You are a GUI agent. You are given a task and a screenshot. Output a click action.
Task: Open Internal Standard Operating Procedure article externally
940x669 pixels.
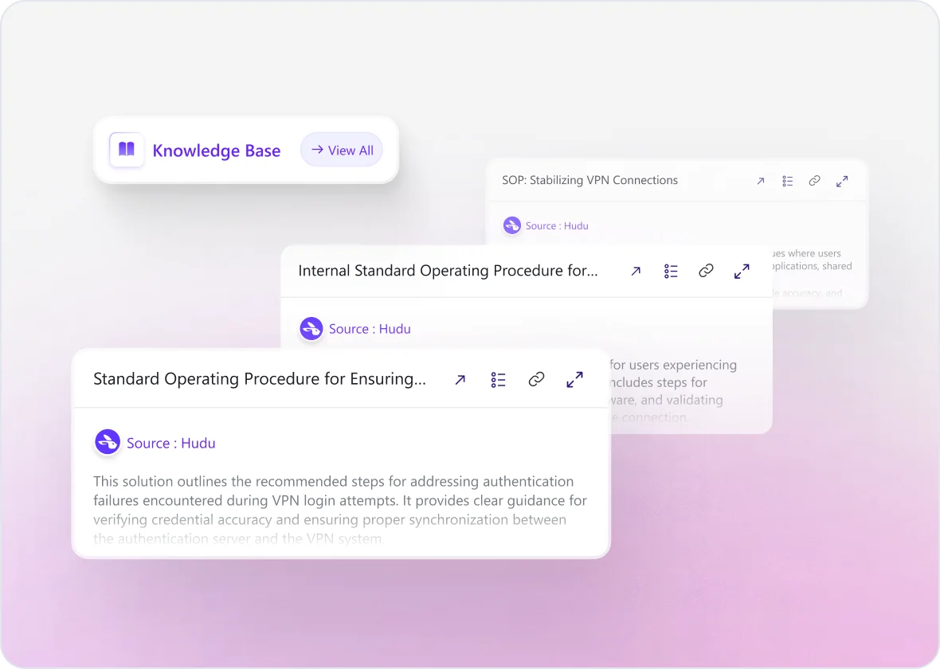tap(636, 271)
